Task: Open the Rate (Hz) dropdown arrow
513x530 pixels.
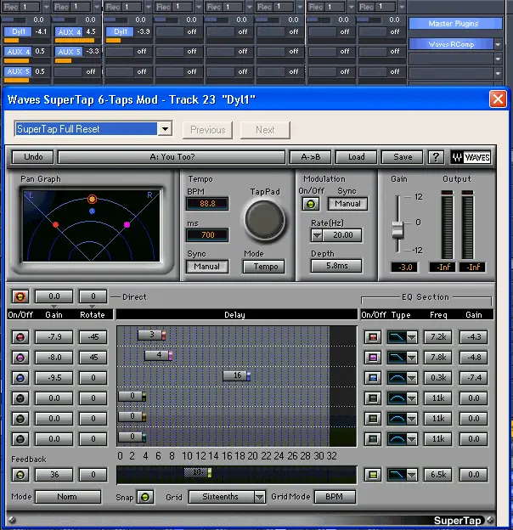Action: point(317,235)
